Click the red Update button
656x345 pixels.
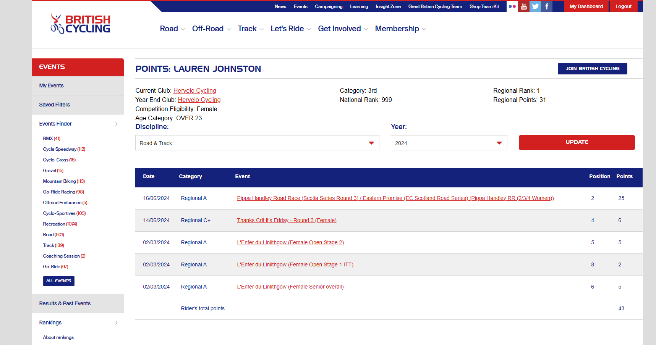[x=577, y=142]
